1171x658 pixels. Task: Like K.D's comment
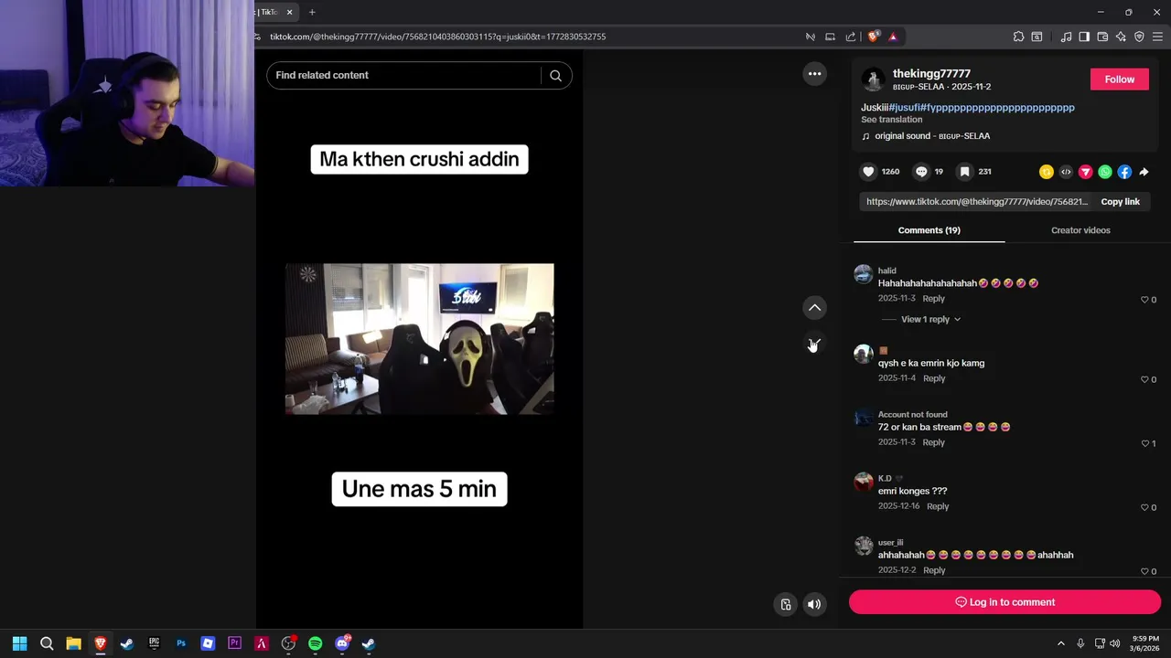pyautogui.click(x=1144, y=507)
